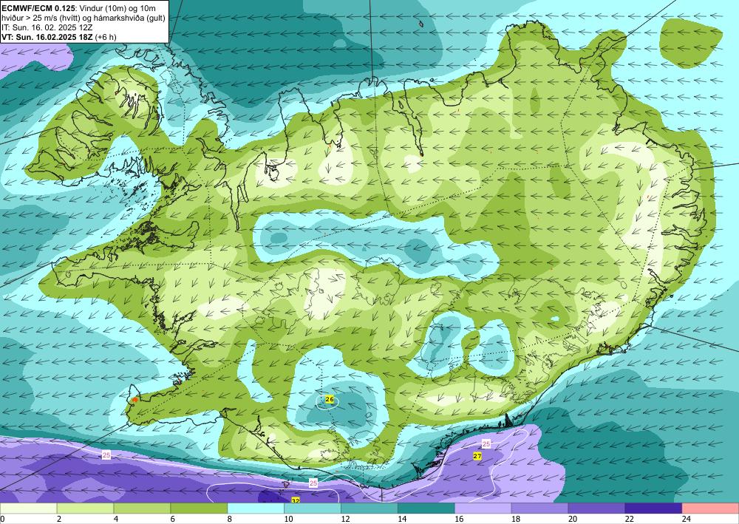Click the pink above-24 m/s legend swatch
Screen dimensions: 739x524
710,508
